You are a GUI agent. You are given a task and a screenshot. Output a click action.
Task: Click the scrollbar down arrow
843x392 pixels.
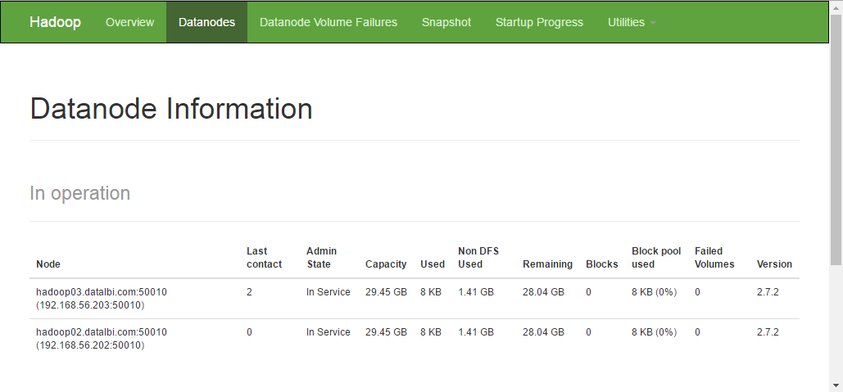coord(836,386)
